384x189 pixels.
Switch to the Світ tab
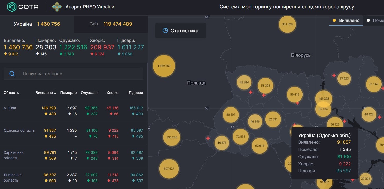point(111,24)
